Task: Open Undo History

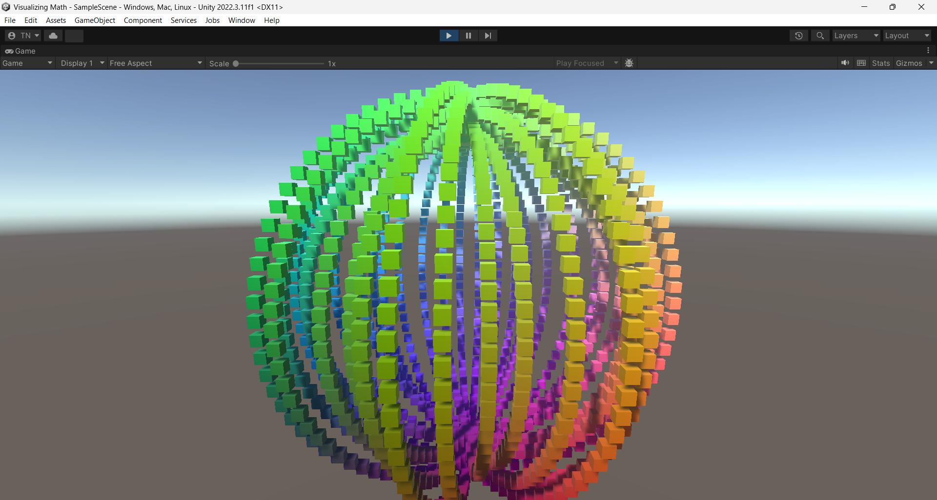Action: pos(799,36)
